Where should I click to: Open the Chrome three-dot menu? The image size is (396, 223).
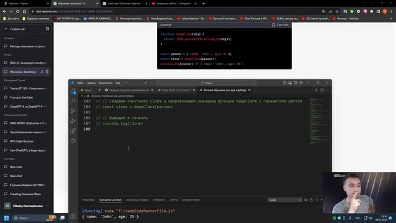click(x=392, y=11)
